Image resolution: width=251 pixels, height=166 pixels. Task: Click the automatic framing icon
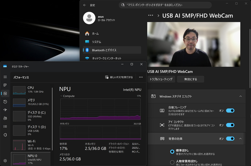pyautogui.click(x=162, y=111)
